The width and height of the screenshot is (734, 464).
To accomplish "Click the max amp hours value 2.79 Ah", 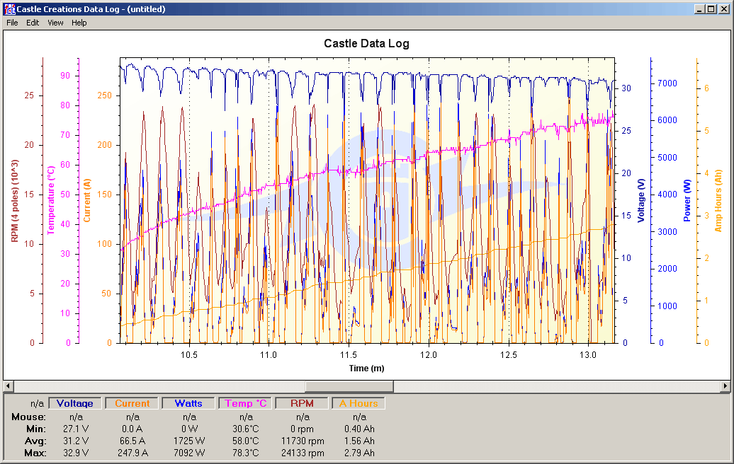I will (x=359, y=453).
